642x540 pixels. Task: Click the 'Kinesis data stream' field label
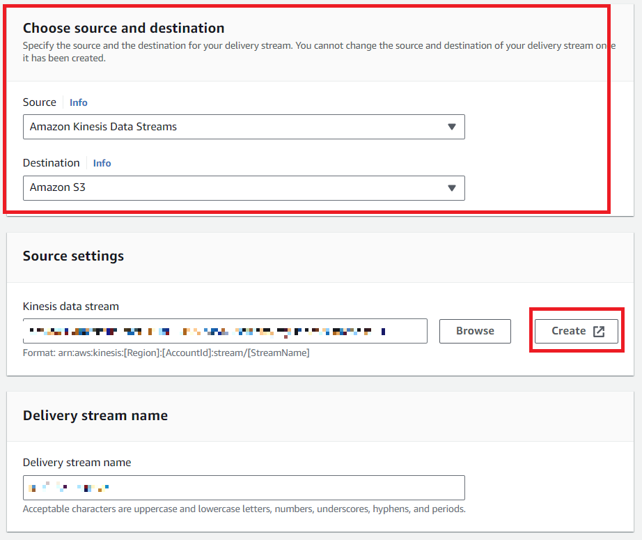71,307
